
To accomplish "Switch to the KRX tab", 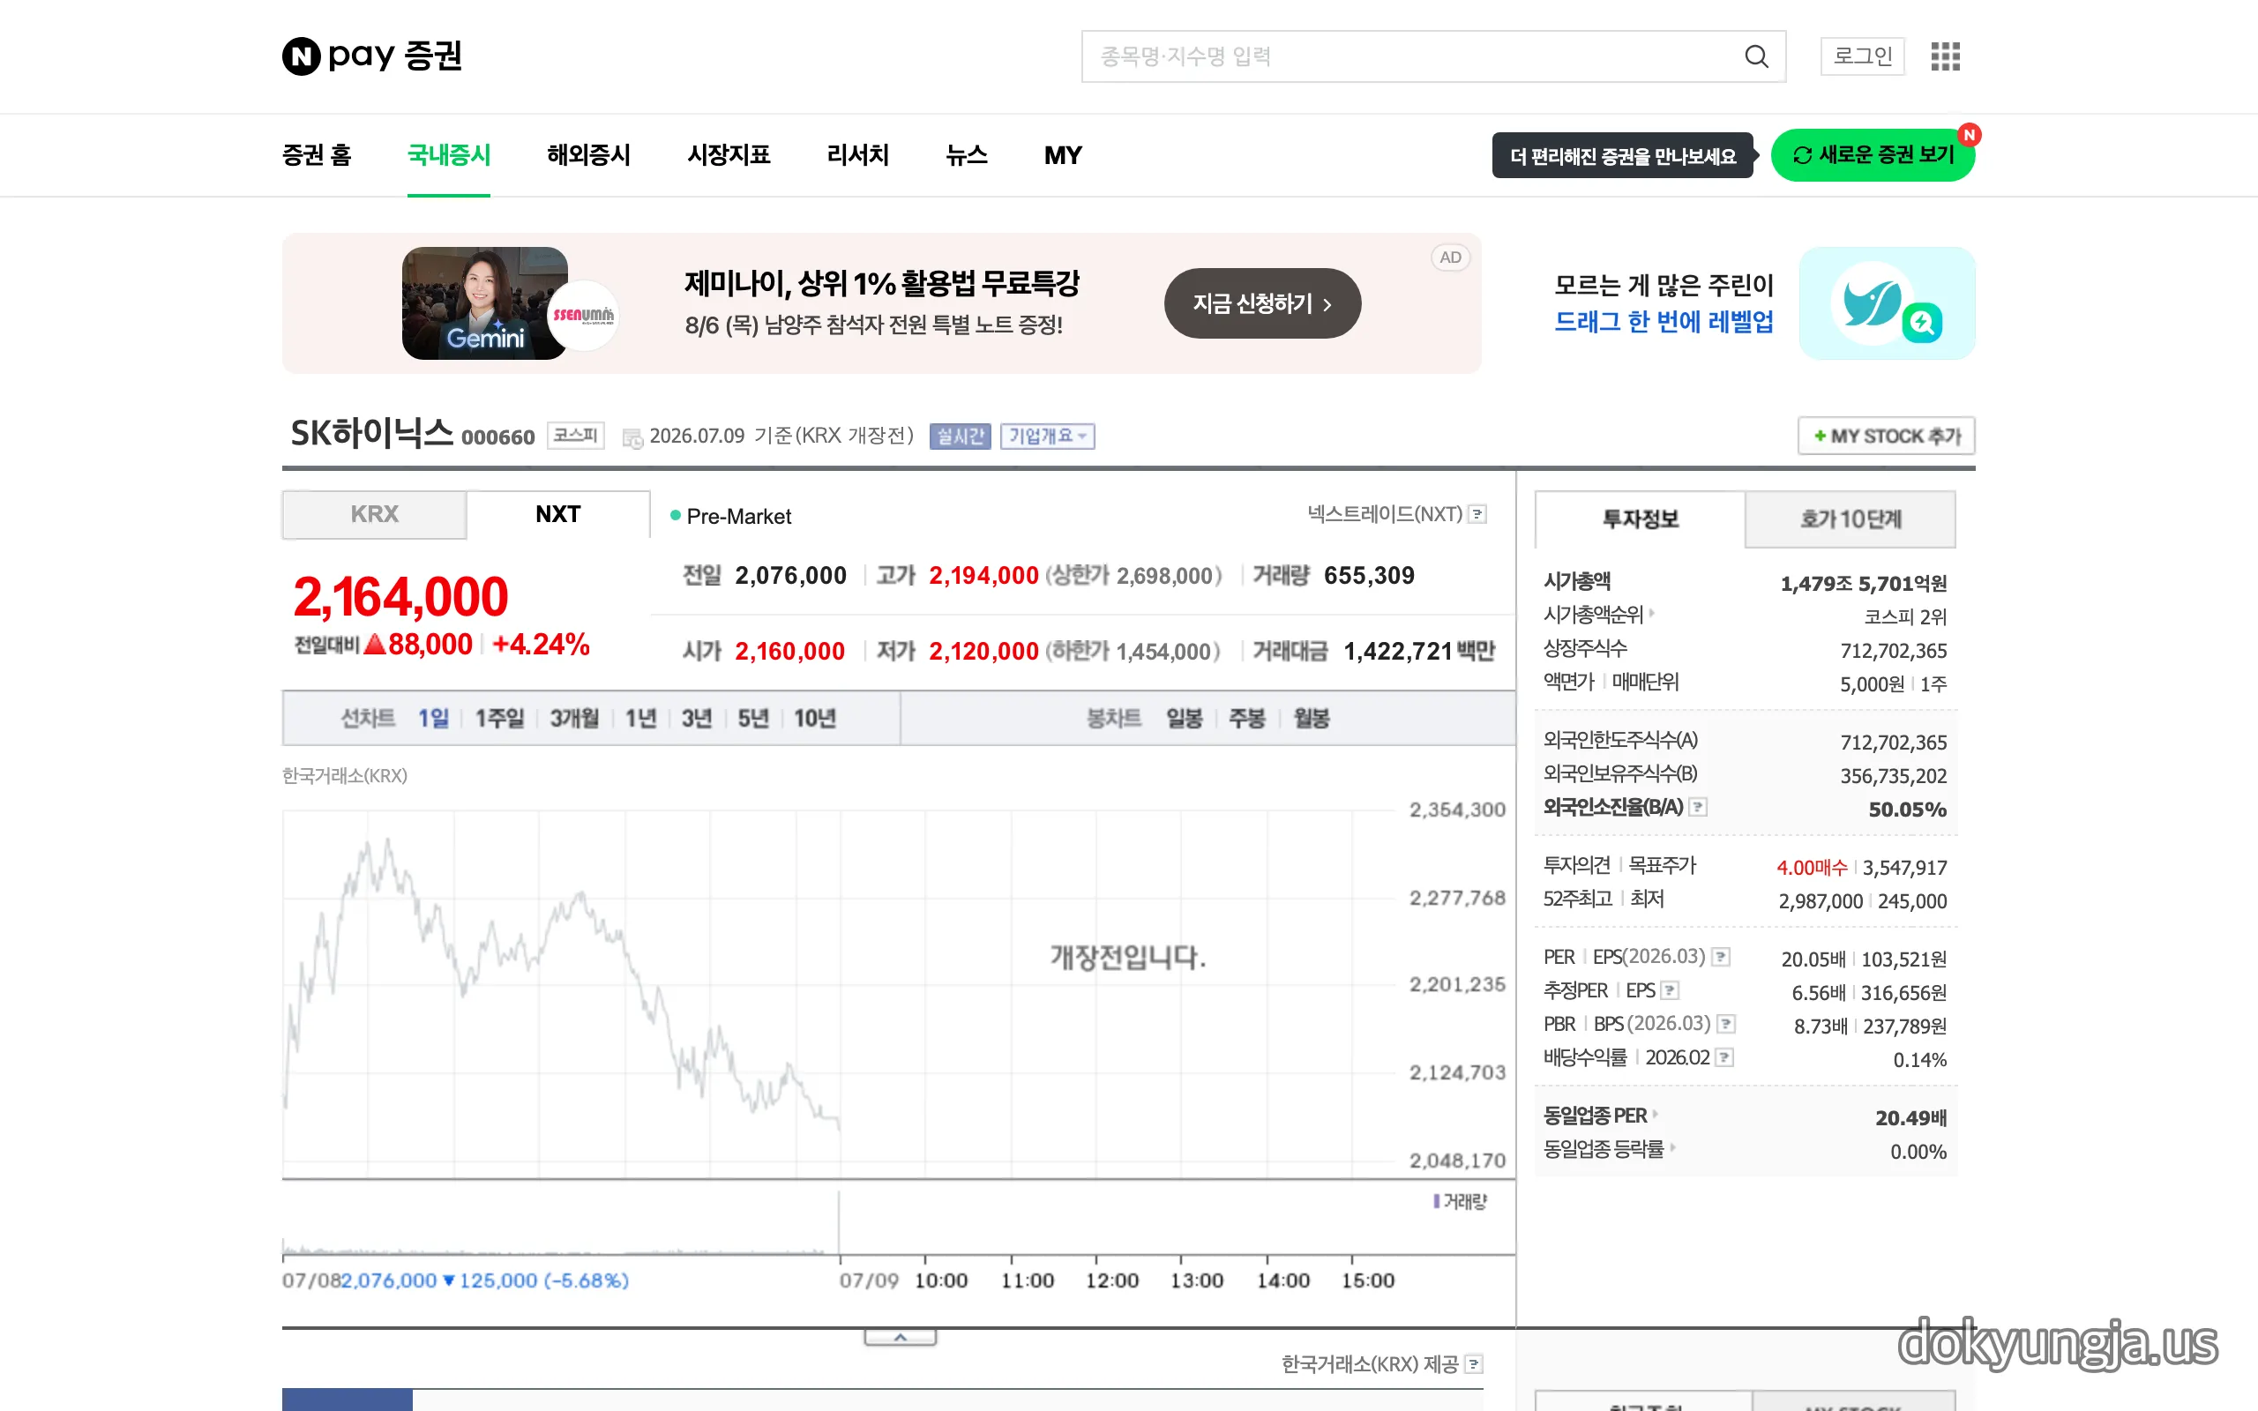I will pos(374,514).
